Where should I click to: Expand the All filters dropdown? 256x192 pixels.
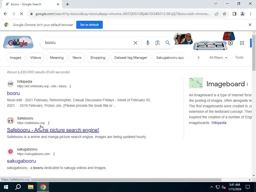click(x=218, y=57)
